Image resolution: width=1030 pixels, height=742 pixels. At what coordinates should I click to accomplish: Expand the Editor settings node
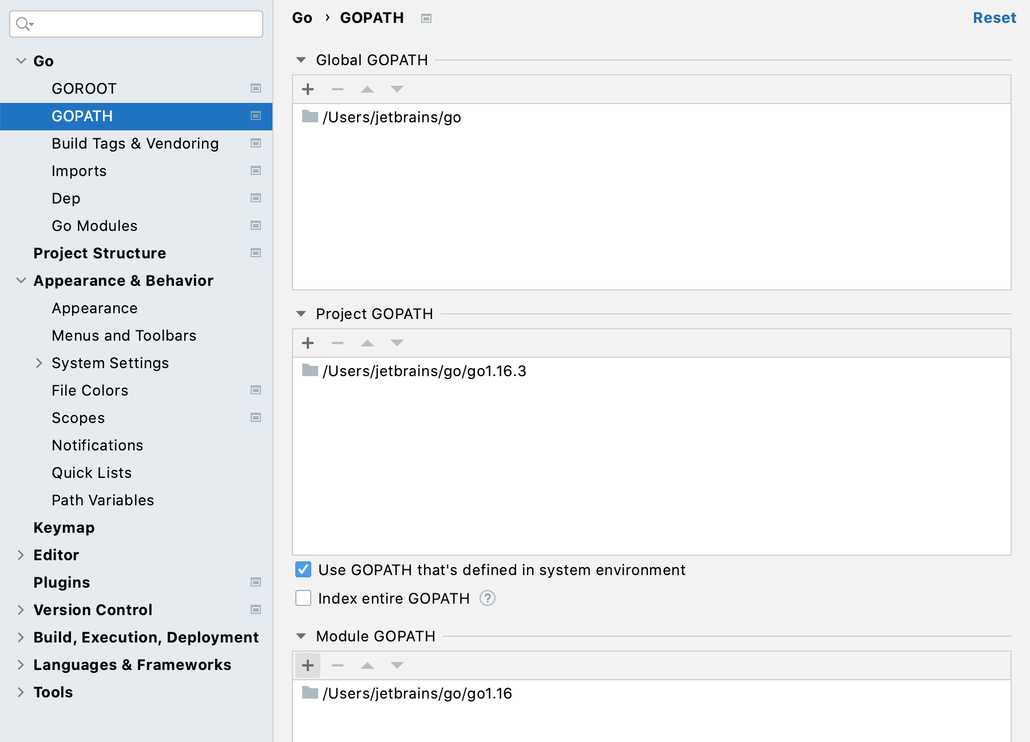21,554
